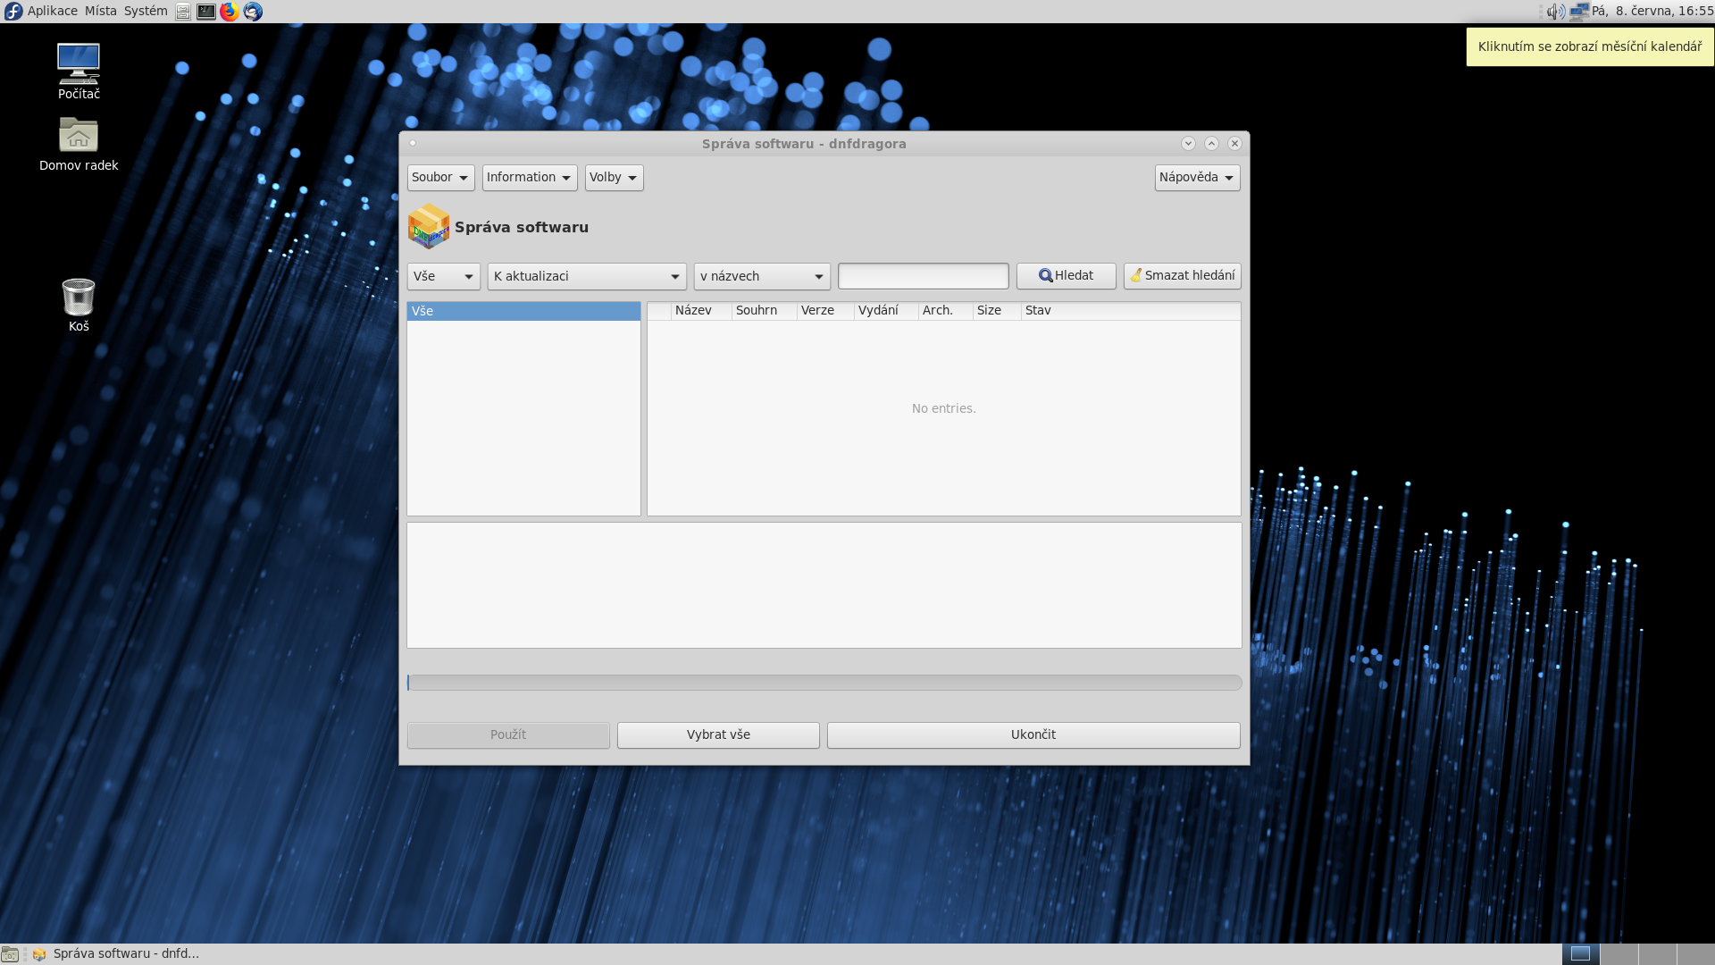Click the volume speaker icon
1715x965 pixels.
coord(1555,12)
